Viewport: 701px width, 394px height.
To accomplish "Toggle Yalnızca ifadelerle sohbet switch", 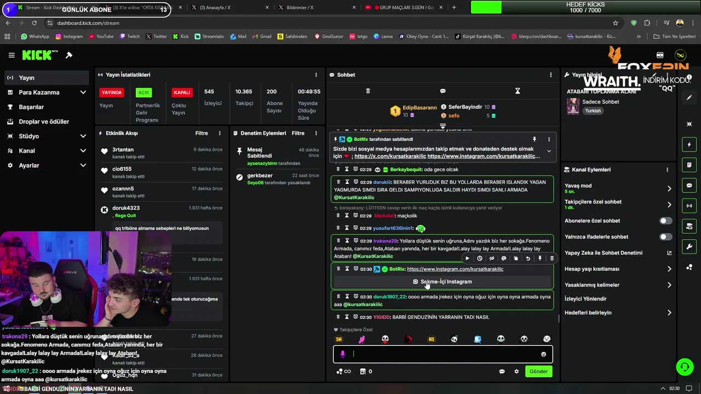I will click(x=665, y=237).
